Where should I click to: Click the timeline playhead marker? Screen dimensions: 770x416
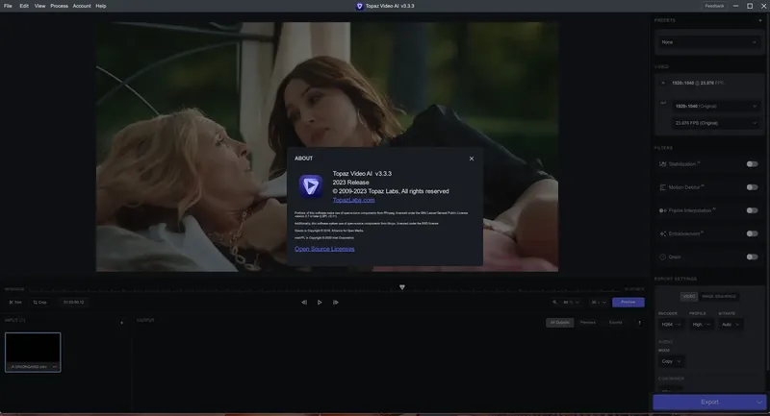coord(401,287)
